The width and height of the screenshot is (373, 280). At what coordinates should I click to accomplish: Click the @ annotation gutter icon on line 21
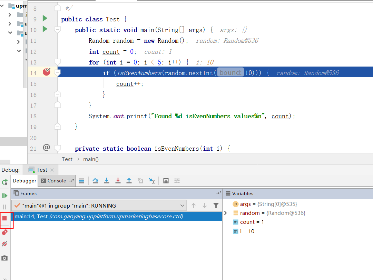tap(46, 148)
